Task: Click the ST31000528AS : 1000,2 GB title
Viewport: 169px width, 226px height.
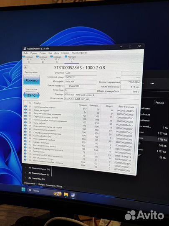Action: click(x=79, y=68)
